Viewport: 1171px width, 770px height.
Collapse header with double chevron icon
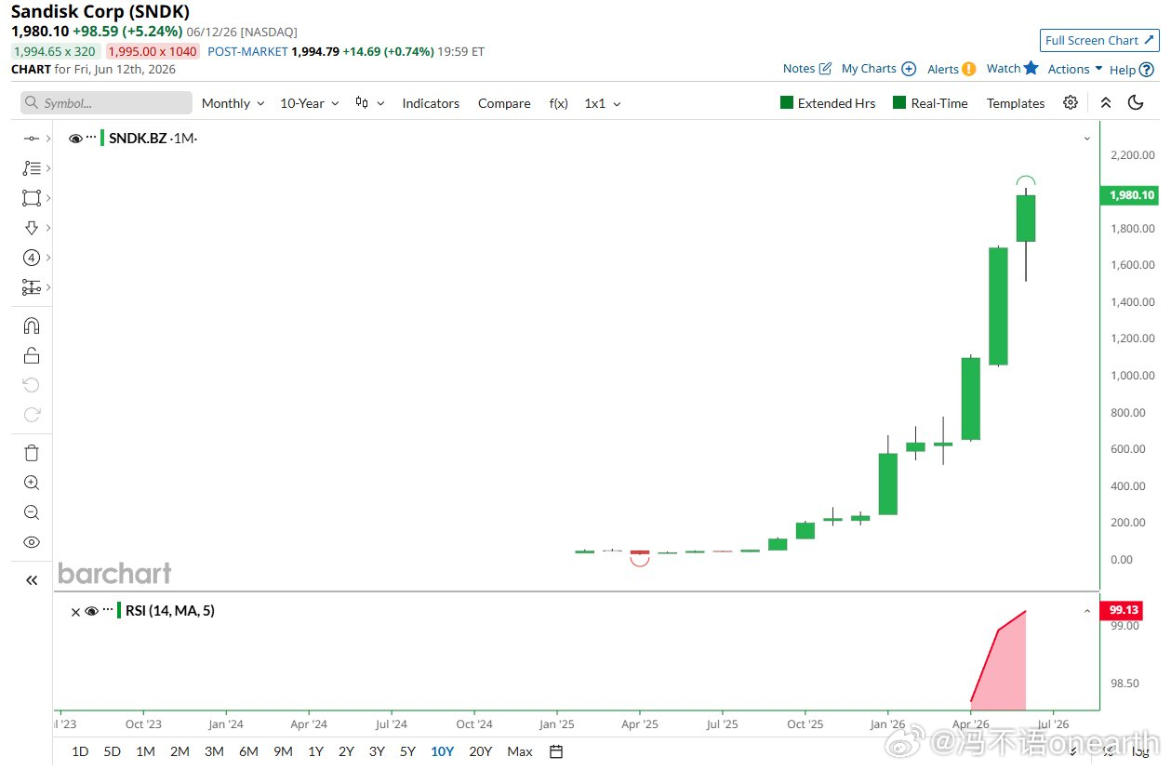1106,102
